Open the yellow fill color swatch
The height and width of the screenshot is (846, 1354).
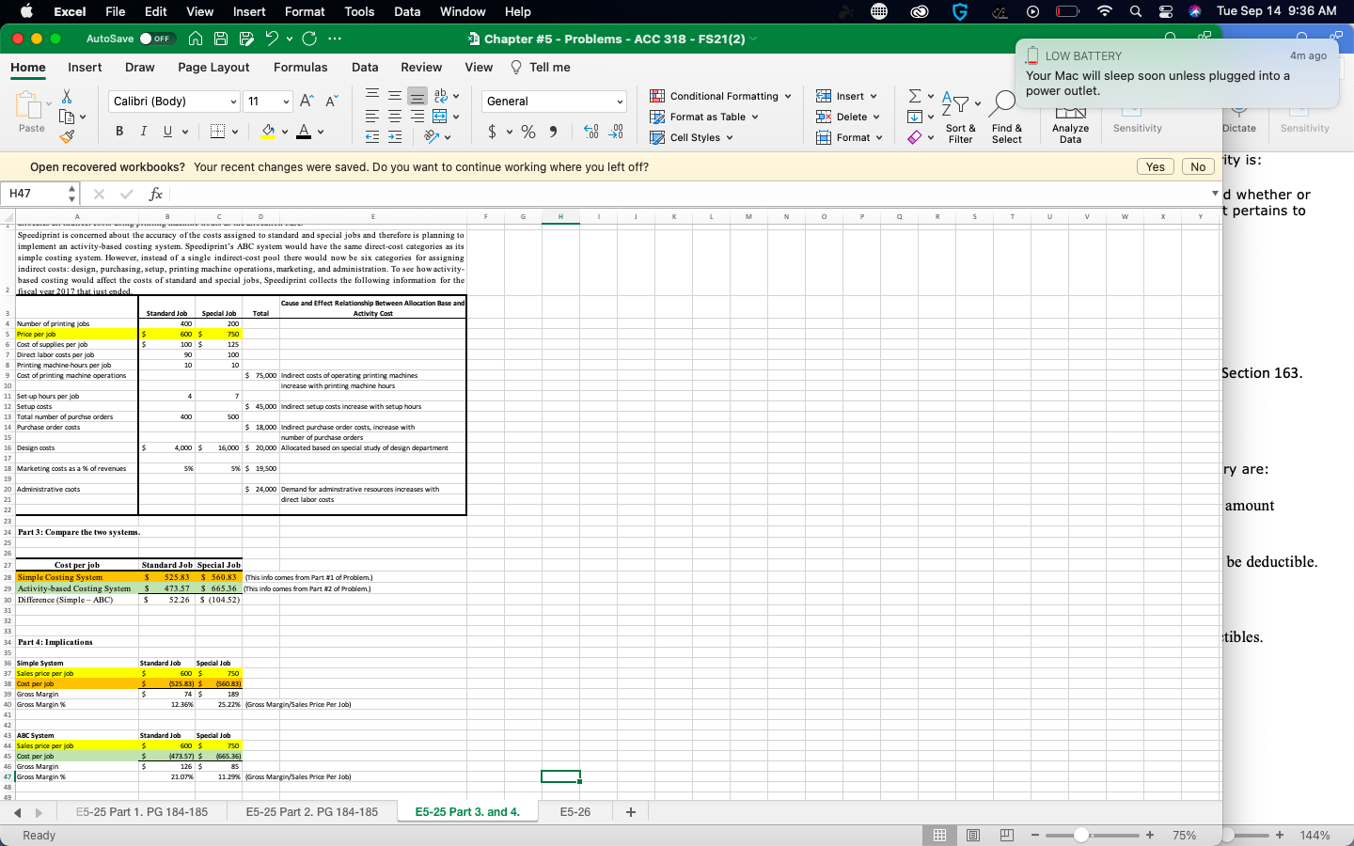tap(269, 132)
